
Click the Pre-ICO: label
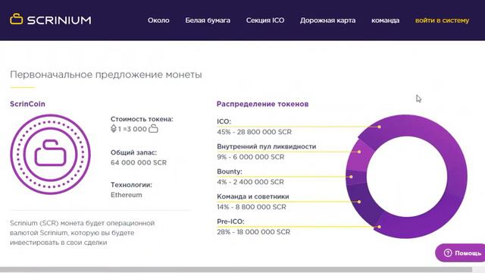230,221
